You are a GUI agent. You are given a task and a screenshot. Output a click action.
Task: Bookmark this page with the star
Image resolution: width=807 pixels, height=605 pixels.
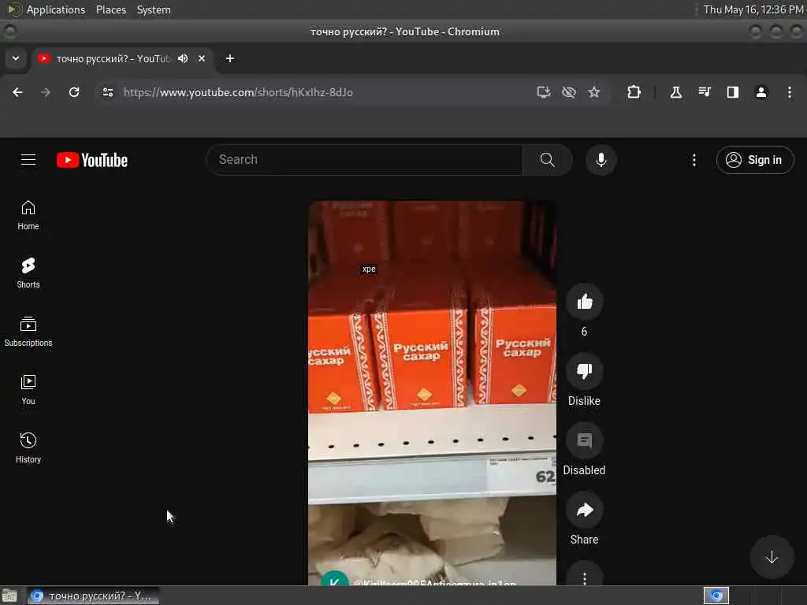pyautogui.click(x=594, y=92)
